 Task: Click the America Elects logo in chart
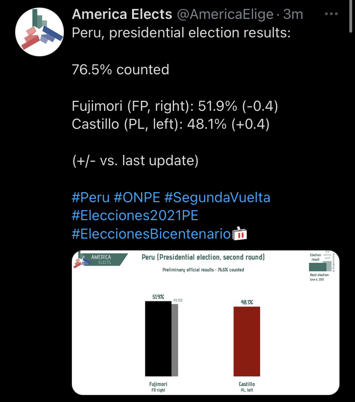(100, 259)
